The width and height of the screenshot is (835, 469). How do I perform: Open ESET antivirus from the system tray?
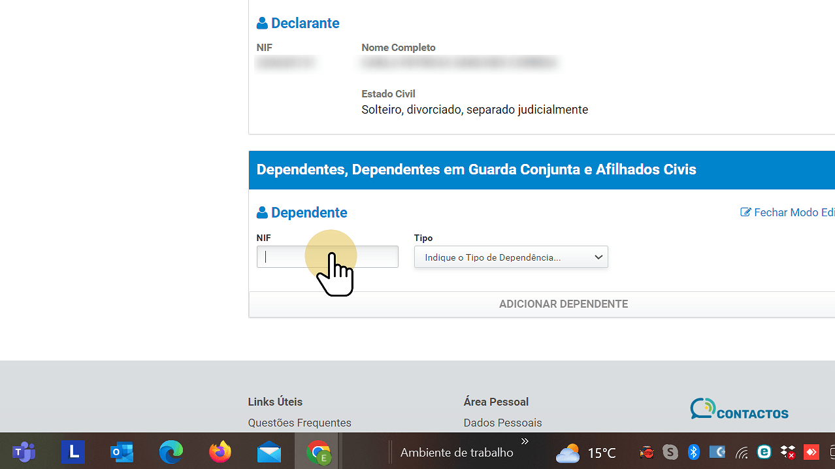tap(764, 452)
